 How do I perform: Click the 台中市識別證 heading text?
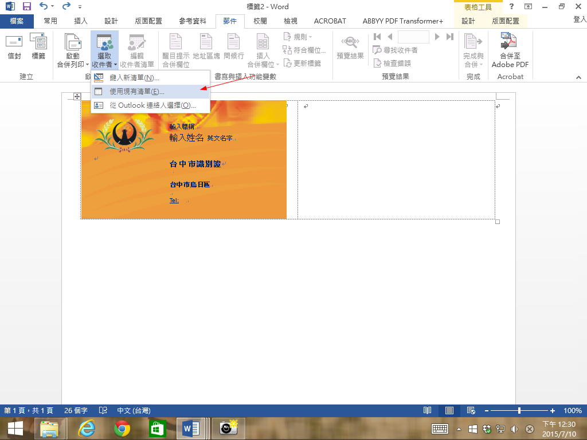click(195, 164)
